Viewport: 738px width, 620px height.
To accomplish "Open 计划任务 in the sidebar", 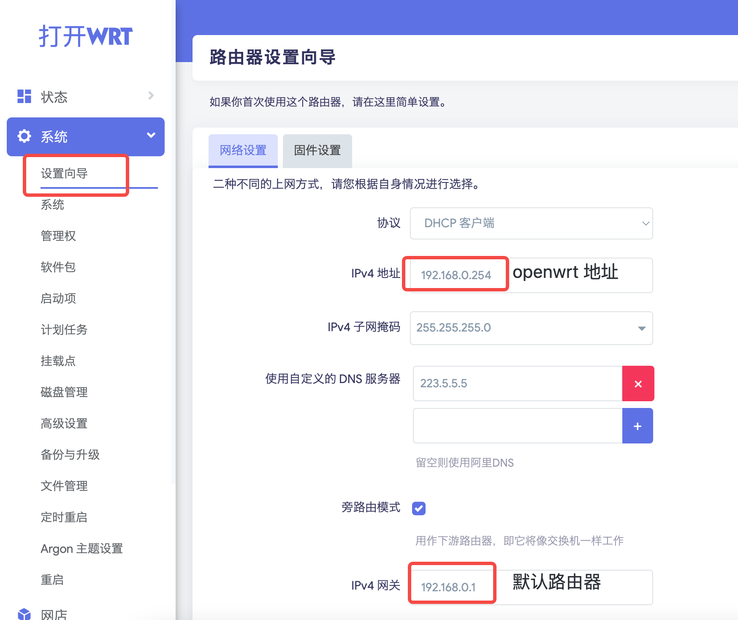I will point(64,329).
